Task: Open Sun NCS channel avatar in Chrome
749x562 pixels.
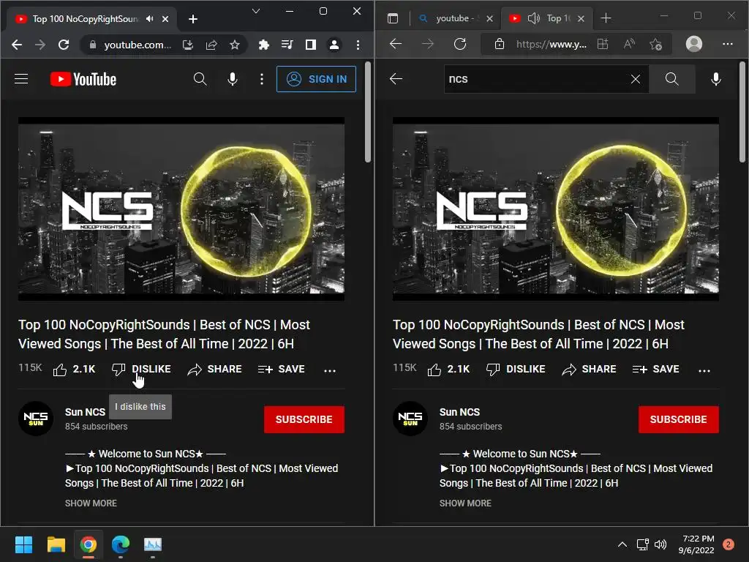Action: [x=36, y=419]
